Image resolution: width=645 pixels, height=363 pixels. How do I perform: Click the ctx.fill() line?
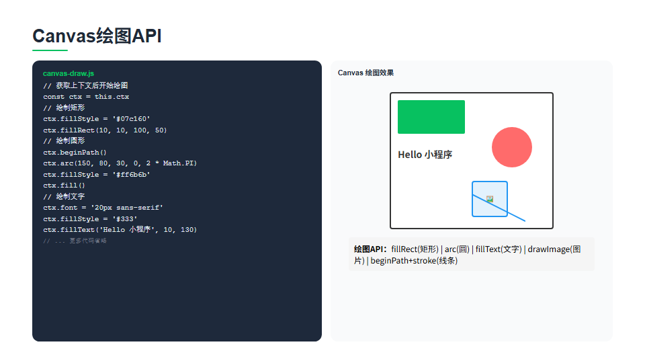(x=64, y=186)
